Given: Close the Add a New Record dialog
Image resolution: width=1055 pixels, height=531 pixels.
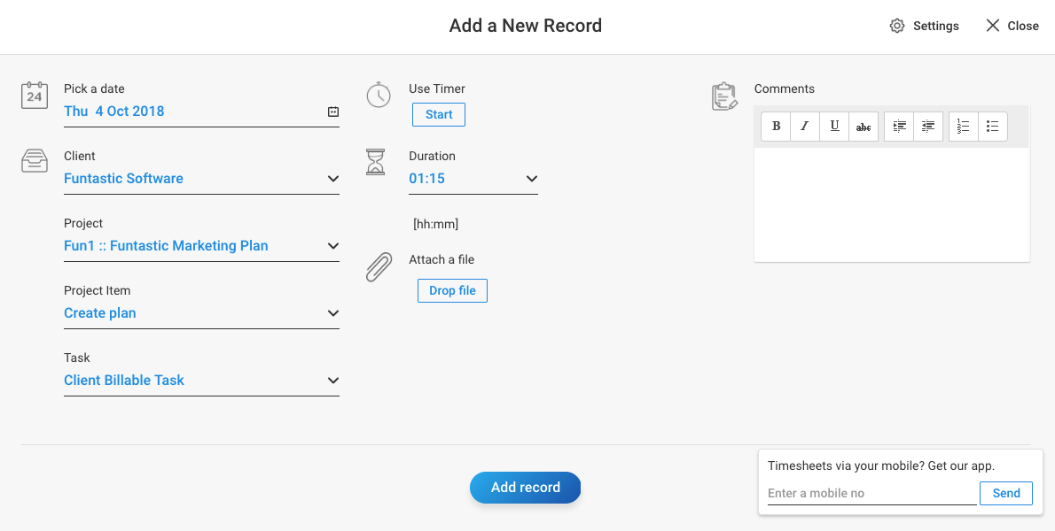Looking at the screenshot, I should (1012, 26).
